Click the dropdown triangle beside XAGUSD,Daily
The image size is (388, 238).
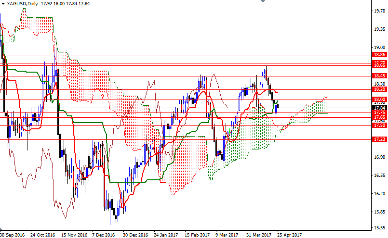[x=3, y=4]
